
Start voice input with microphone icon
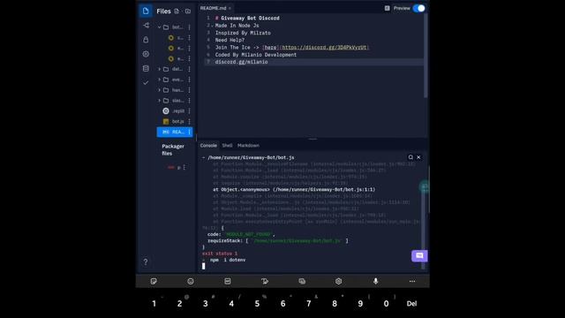tap(375, 281)
